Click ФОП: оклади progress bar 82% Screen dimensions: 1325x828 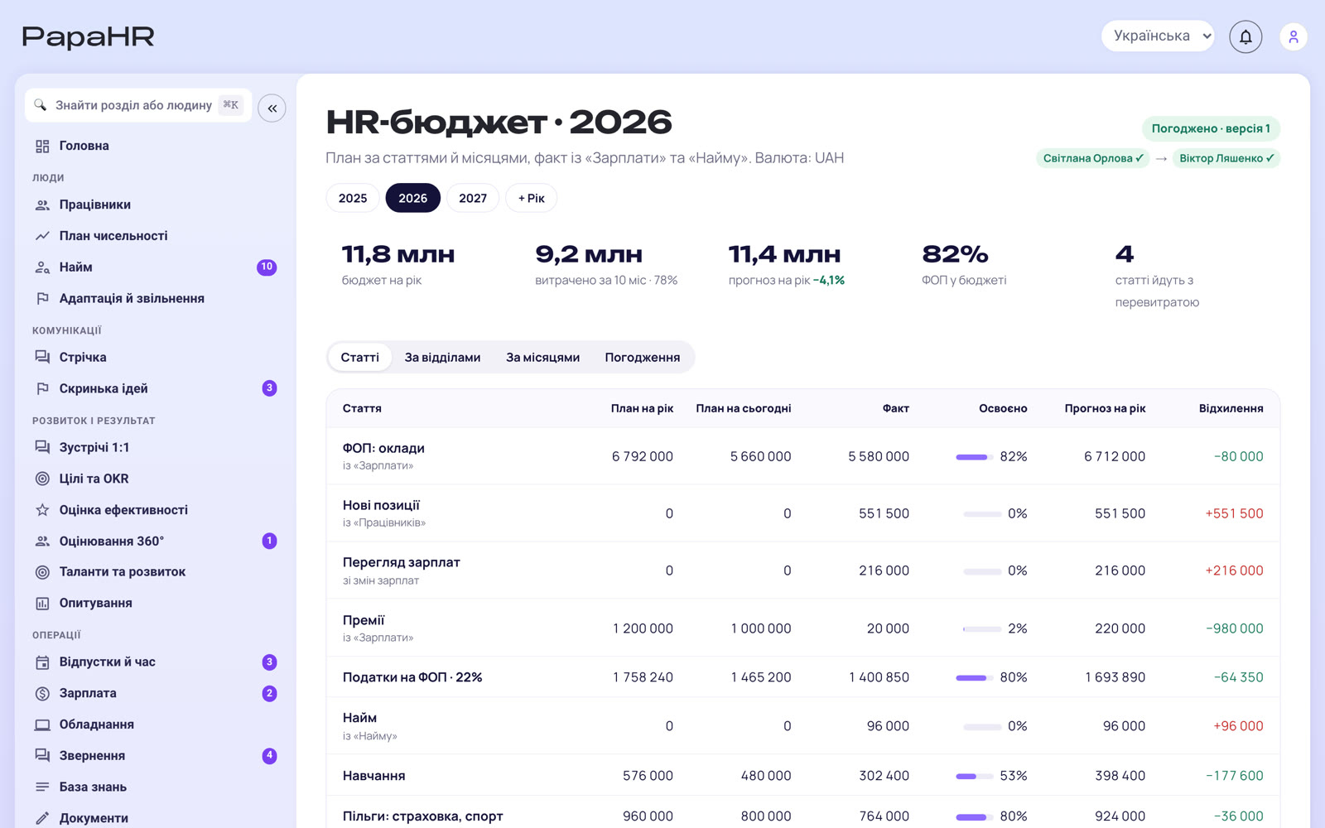pyautogui.click(x=975, y=457)
